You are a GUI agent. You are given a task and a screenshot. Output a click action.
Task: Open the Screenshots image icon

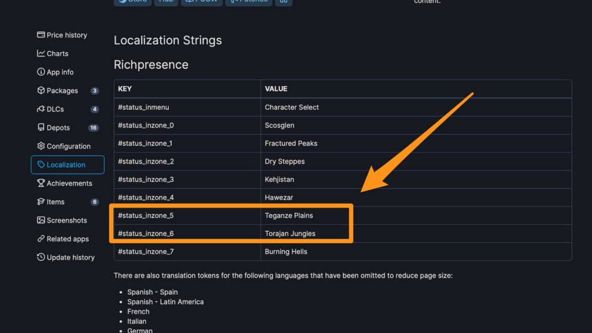(x=41, y=220)
